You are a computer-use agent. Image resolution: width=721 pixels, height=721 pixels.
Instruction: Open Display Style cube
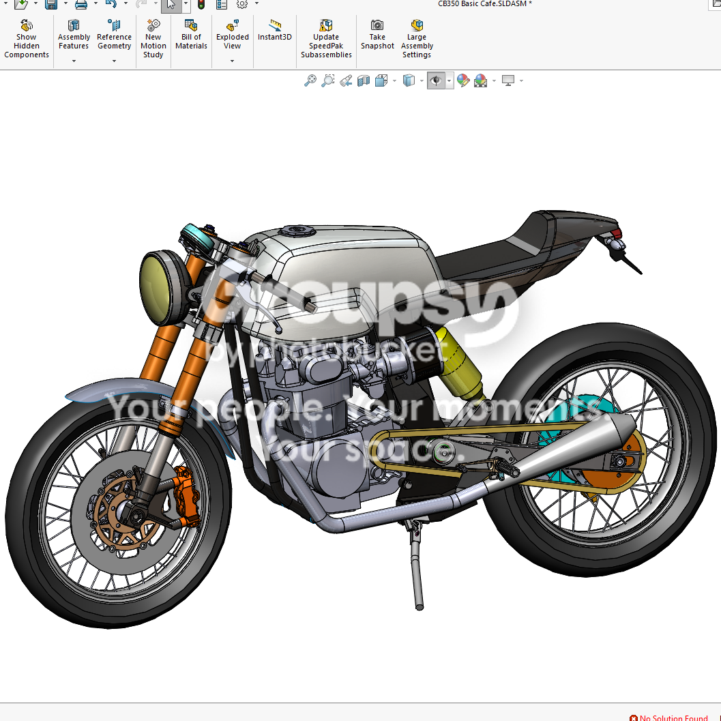click(x=409, y=80)
